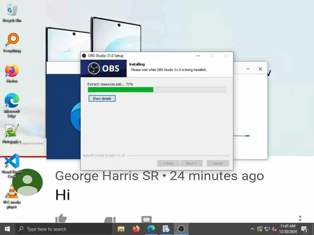Open the Windows Start menu
314x235 pixels.
(7, 229)
